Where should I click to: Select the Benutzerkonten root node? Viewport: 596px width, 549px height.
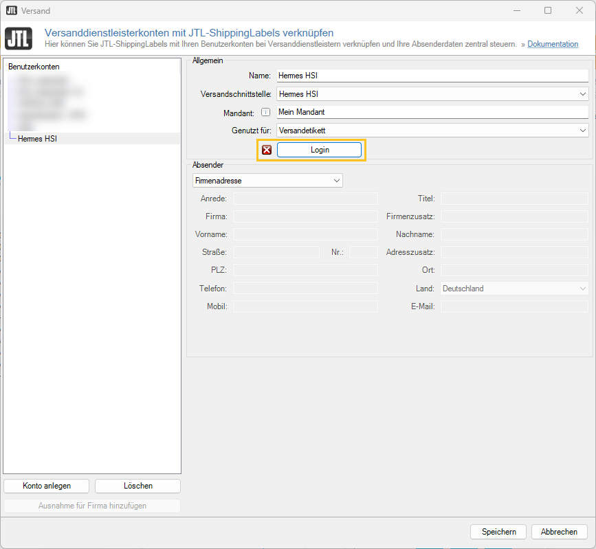pos(34,67)
